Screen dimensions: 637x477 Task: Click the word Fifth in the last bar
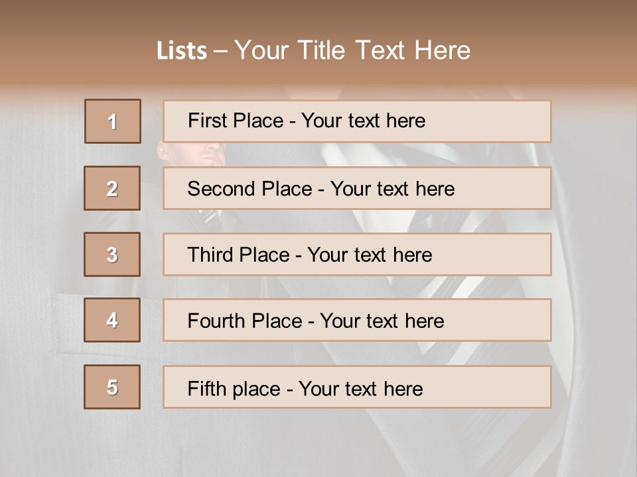coord(206,389)
